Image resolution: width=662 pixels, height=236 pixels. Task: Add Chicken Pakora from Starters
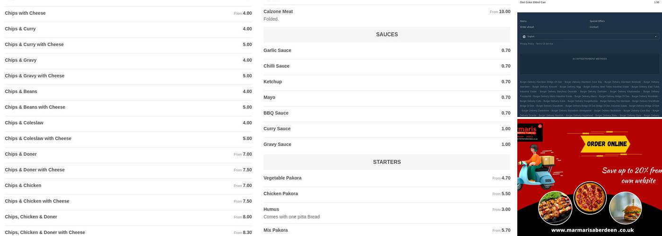[x=280, y=194]
